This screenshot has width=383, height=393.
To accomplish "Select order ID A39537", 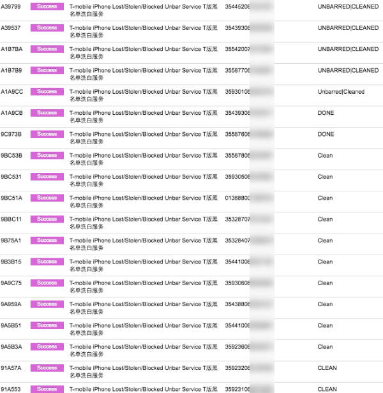I will pos(11,28).
